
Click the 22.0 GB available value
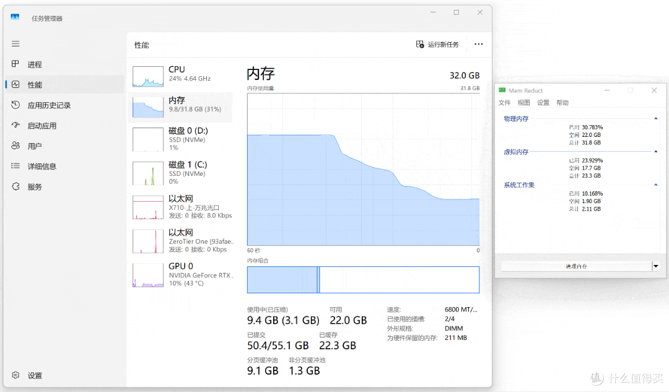(348, 320)
